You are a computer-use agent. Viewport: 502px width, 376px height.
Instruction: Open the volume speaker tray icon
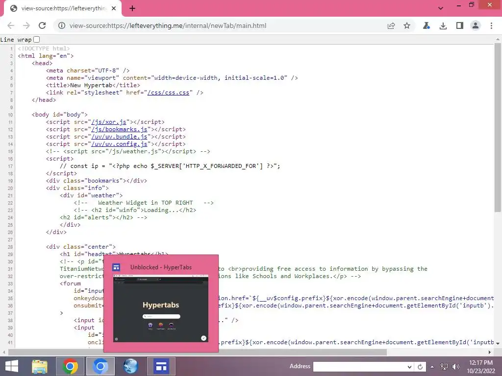pyautogui.click(x=455, y=367)
